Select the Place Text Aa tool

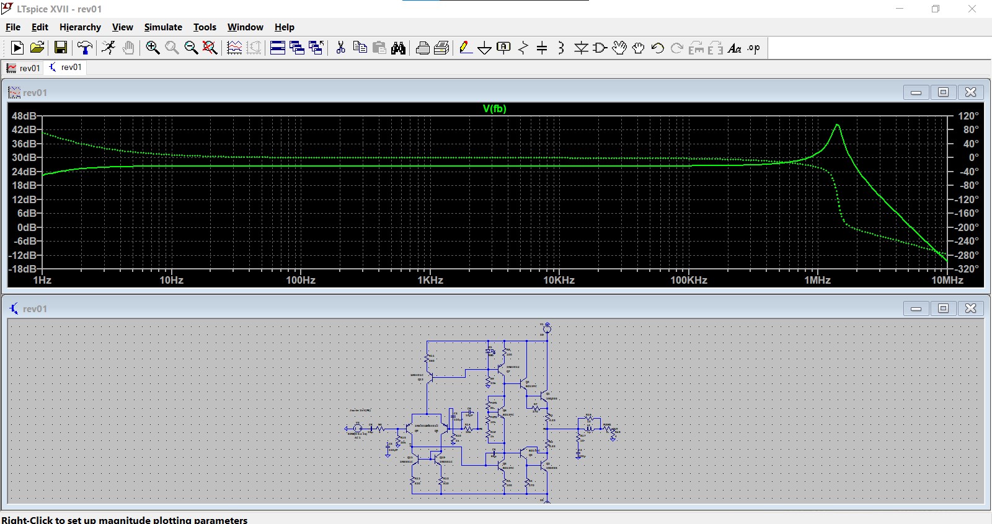(735, 48)
